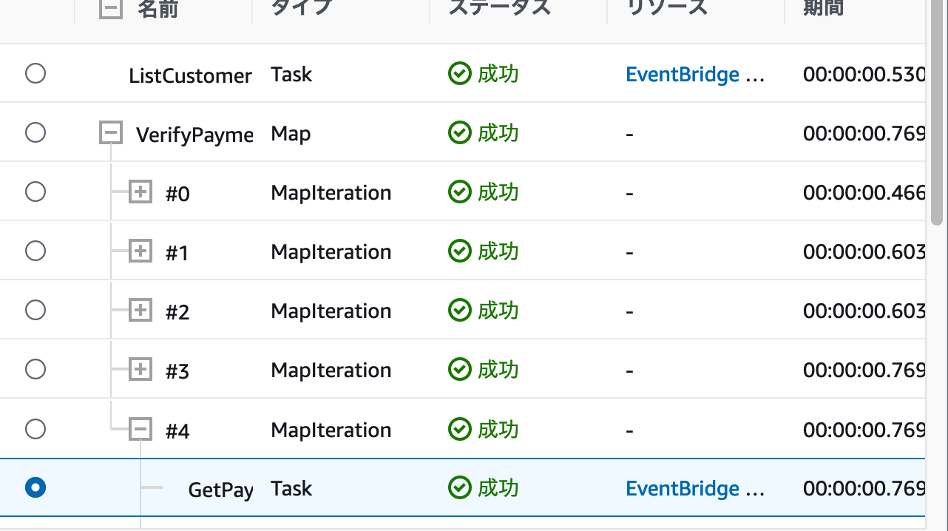Click the success check icon of GetPay
The height and width of the screenshot is (531, 948).
(460, 488)
